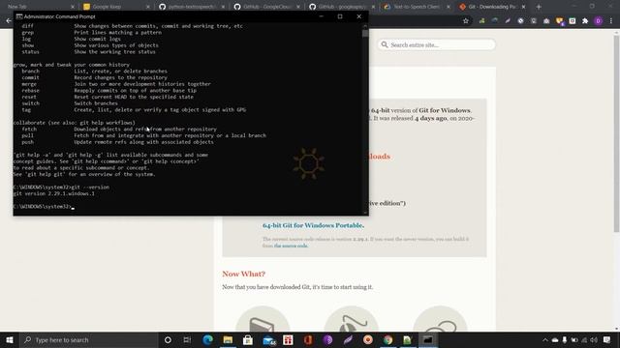Open the volume control in system tray
Viewport: 620px width, 348px height.
pos(594,339)
